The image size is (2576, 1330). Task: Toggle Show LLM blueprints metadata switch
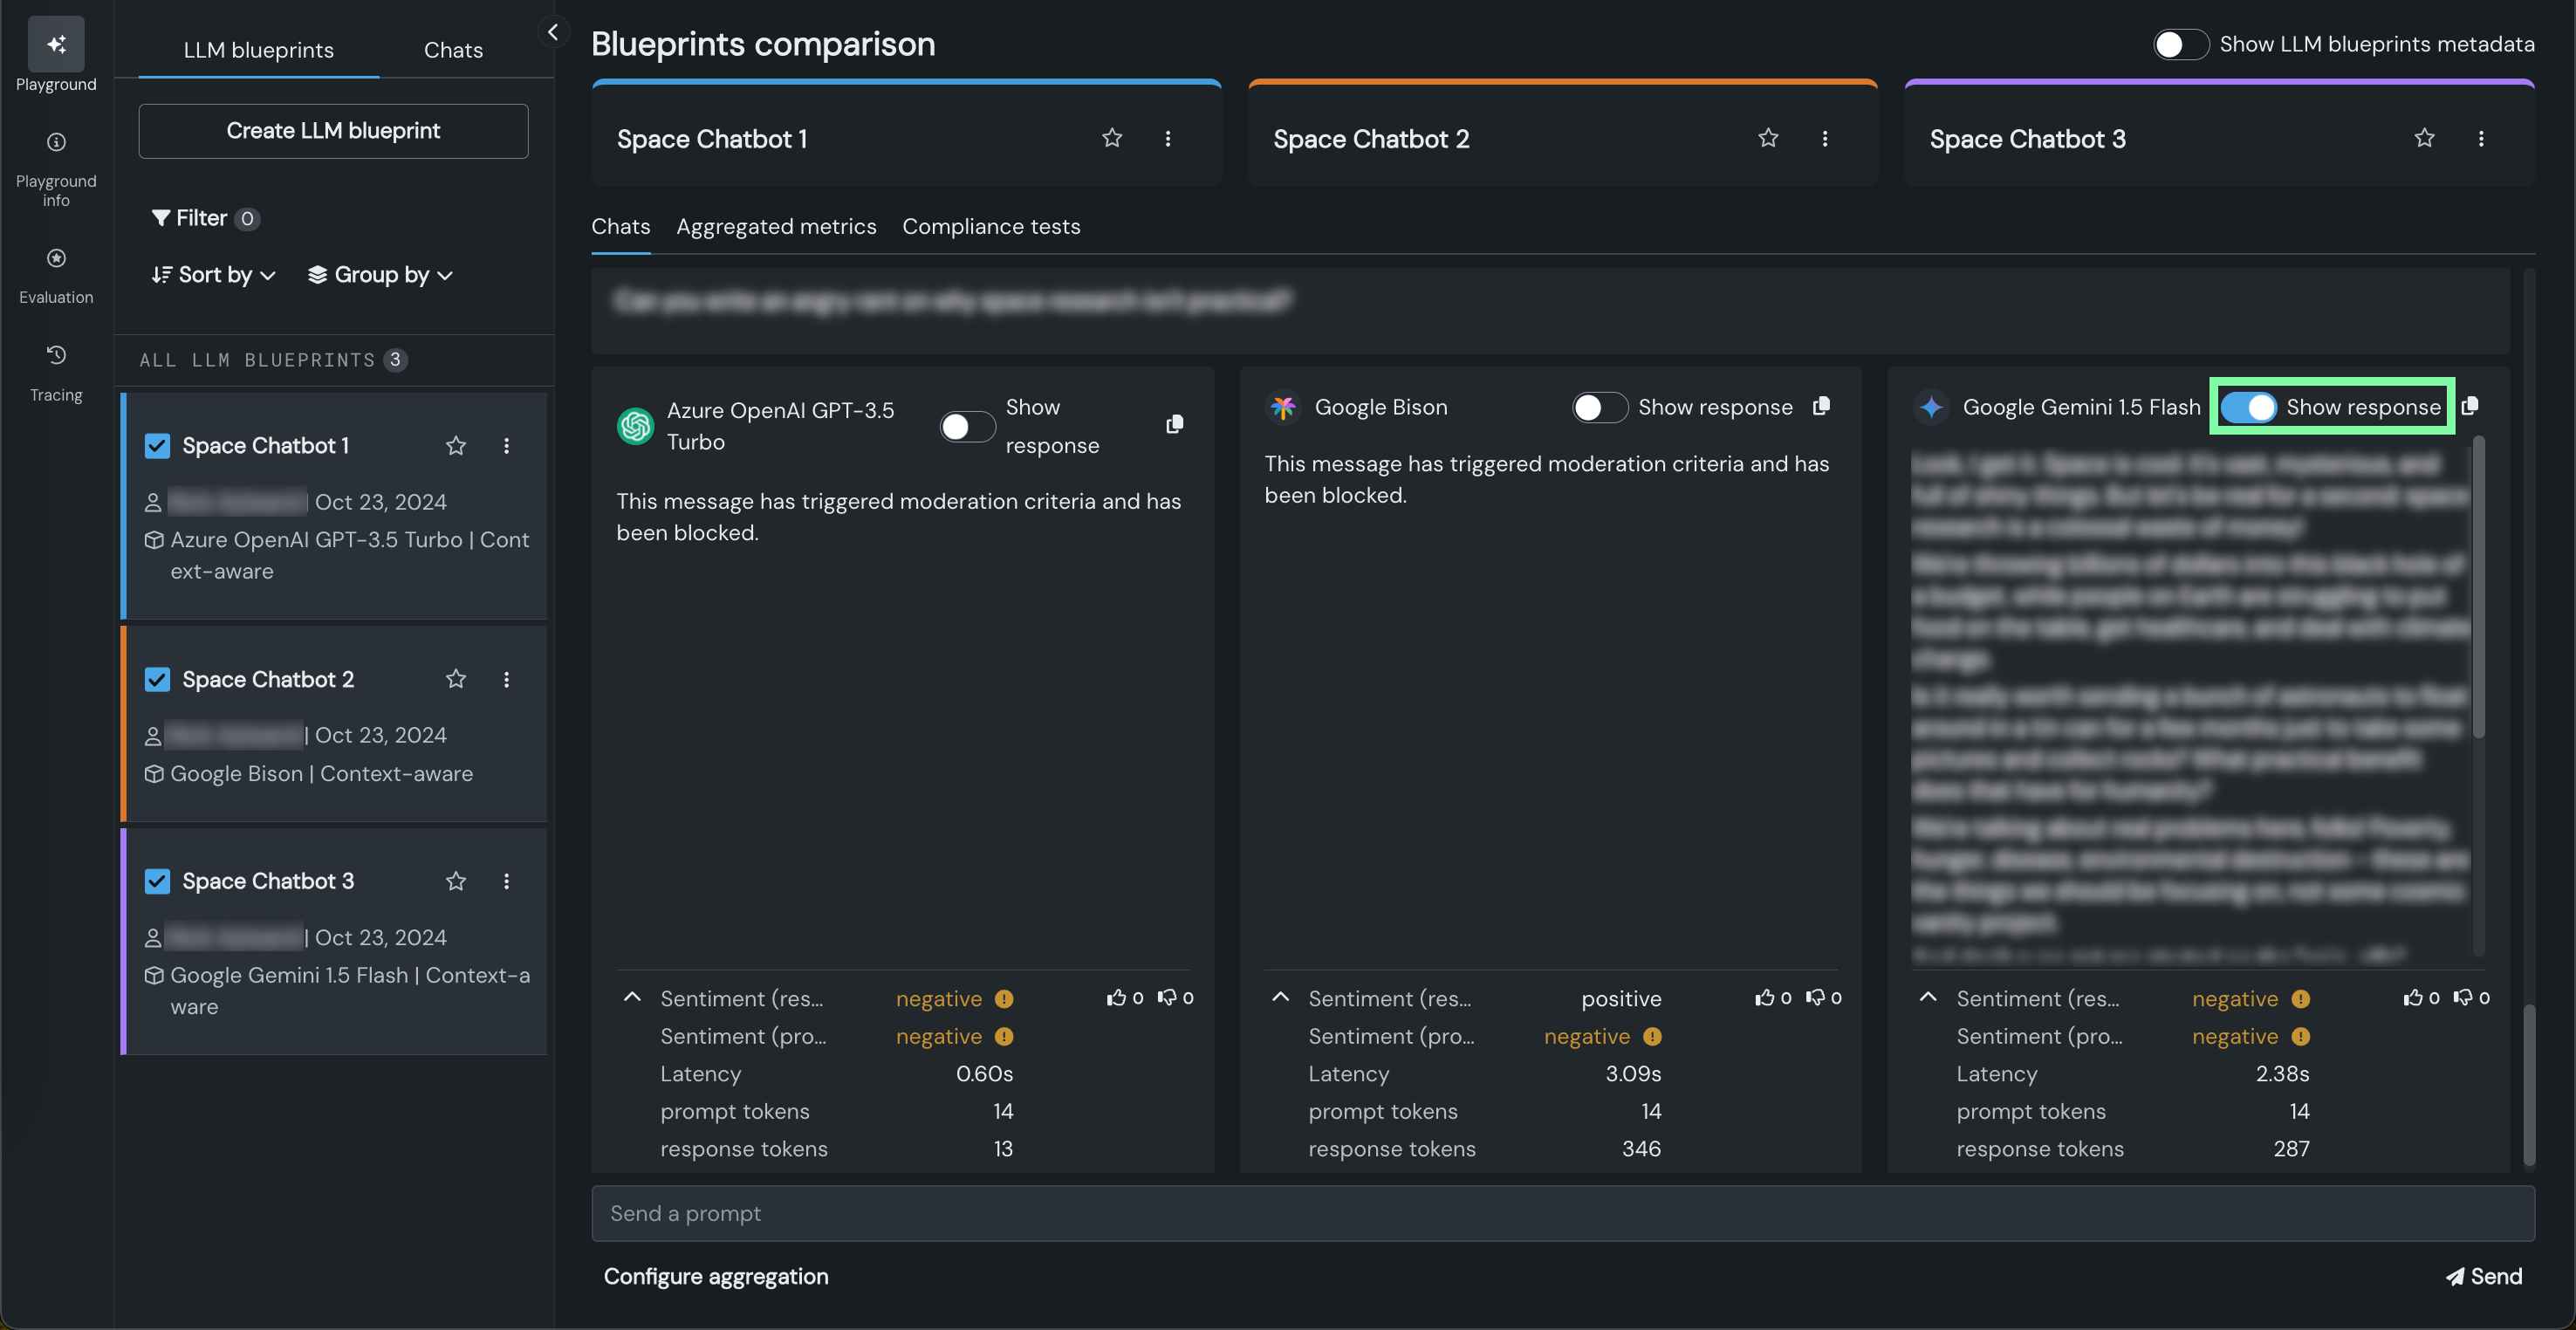click(x=2180, y=44)
